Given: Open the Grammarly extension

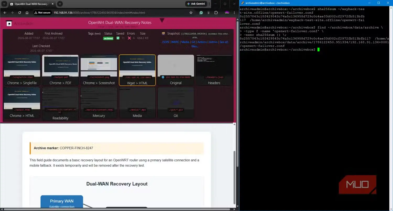Looking at the screenshot, I should pos(201,13).
